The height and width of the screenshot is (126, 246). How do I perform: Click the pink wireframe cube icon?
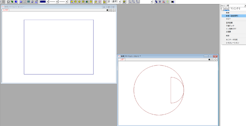click(100, 2)
